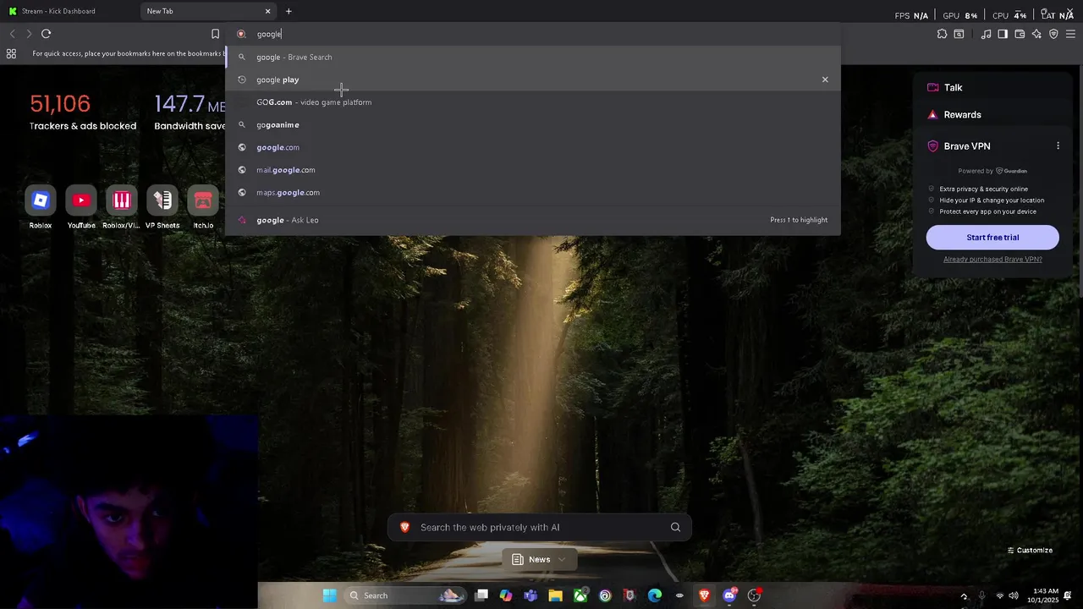Viewport: 1083px width, 609px height.
Task: Click the browser back arrow
Action: [12, 34]
